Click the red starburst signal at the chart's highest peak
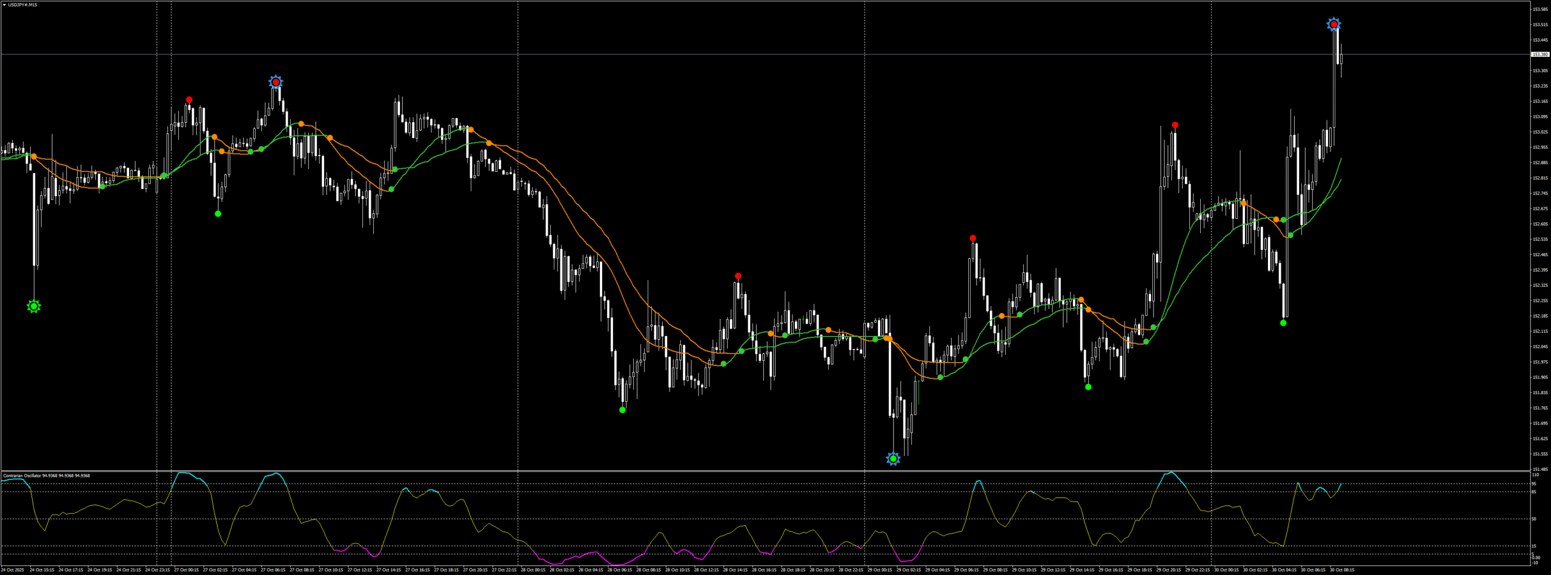Viewport: 1551px width, 575px height. point(1333,24)
